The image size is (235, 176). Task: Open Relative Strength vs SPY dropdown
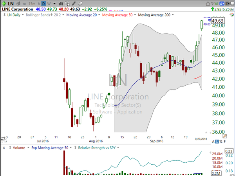click(118, 148)
